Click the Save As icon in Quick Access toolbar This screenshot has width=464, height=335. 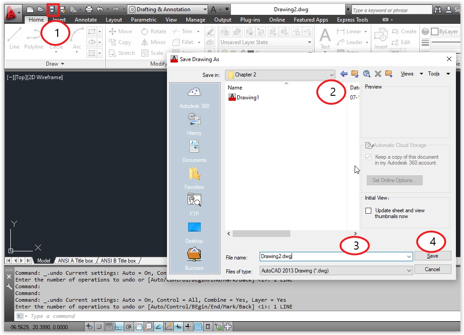point(63,9)
